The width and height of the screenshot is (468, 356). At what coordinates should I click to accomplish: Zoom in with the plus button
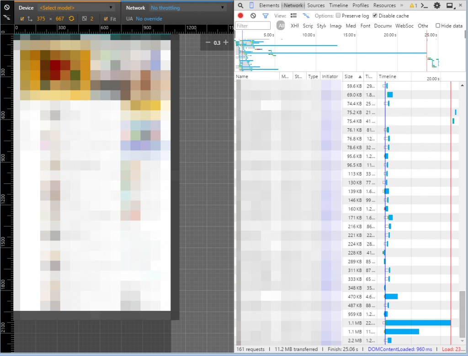pos(225,42)
